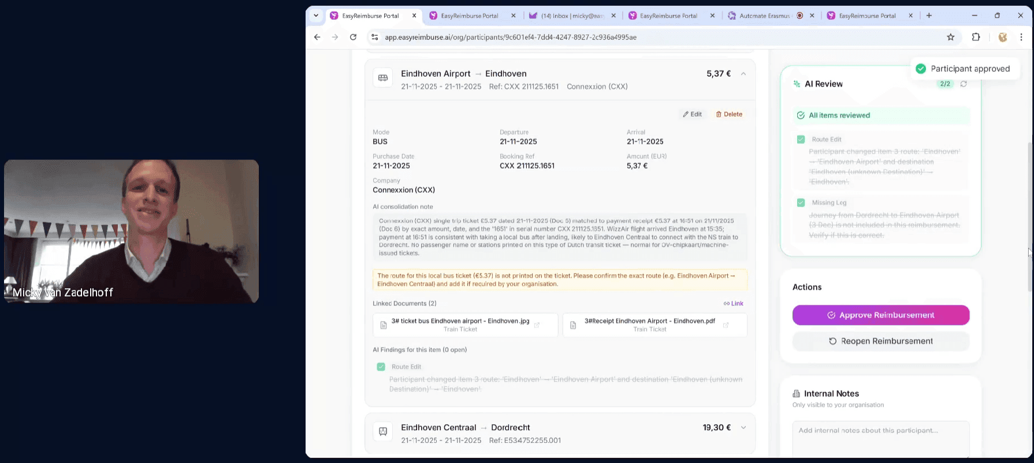
Task: Uncheck Route Edit under AI Findings for item
Action: pyautogui.click(x=381, y=367)
